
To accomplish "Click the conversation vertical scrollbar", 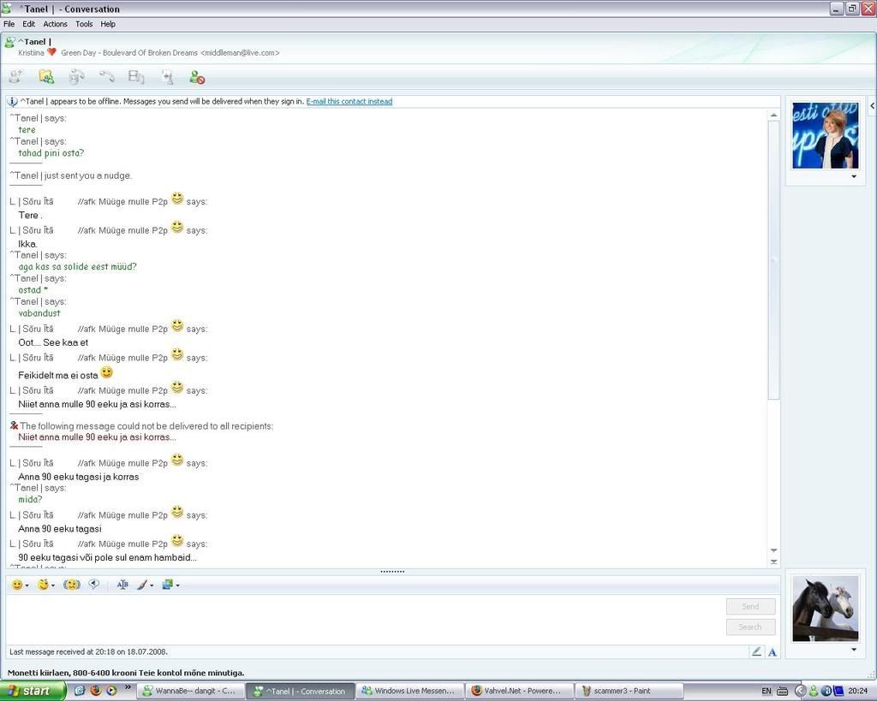I will coord(773,257).
